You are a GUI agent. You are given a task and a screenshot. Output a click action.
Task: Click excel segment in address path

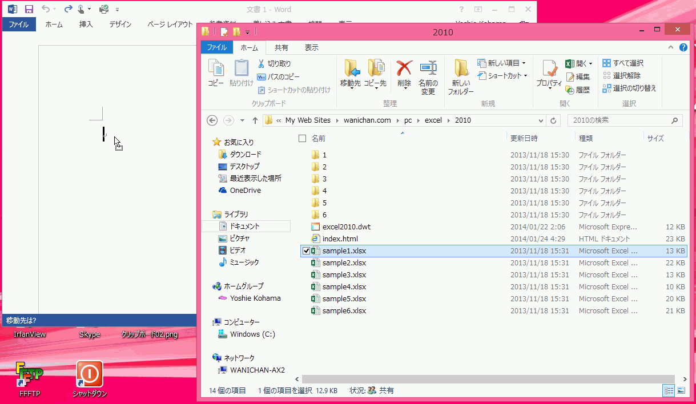click(434, 120)
